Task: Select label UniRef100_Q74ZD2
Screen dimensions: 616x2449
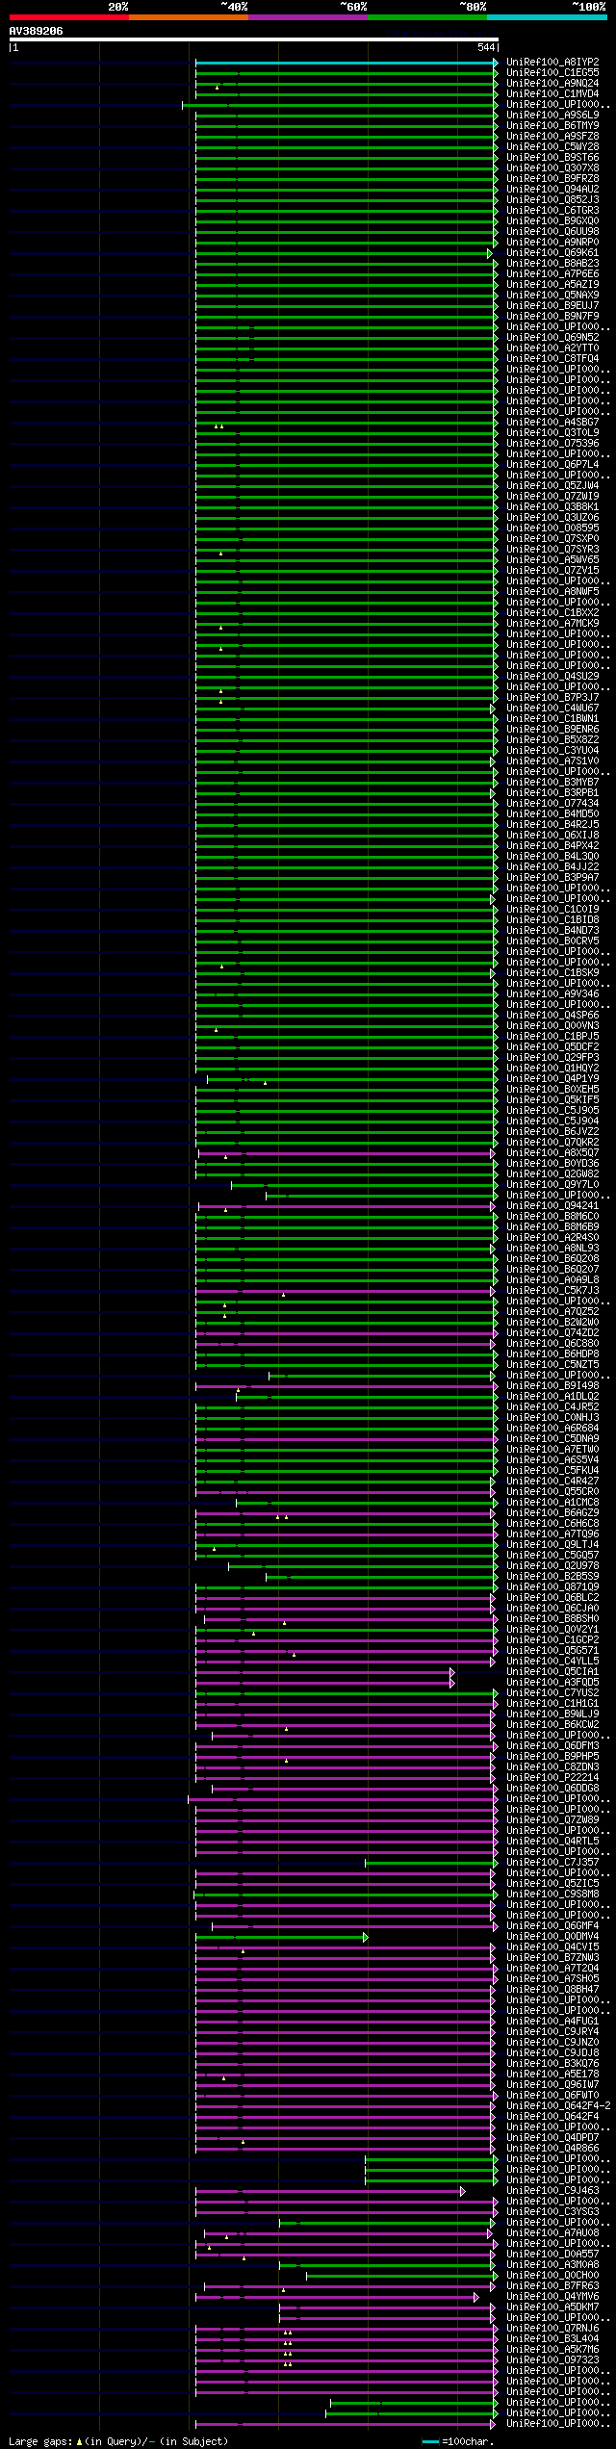Action: click(x=552, y=1333)
